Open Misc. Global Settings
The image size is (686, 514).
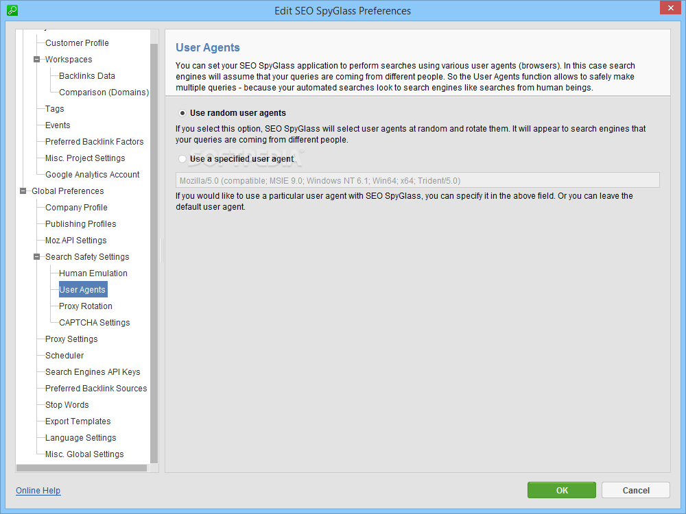(85, 454)
